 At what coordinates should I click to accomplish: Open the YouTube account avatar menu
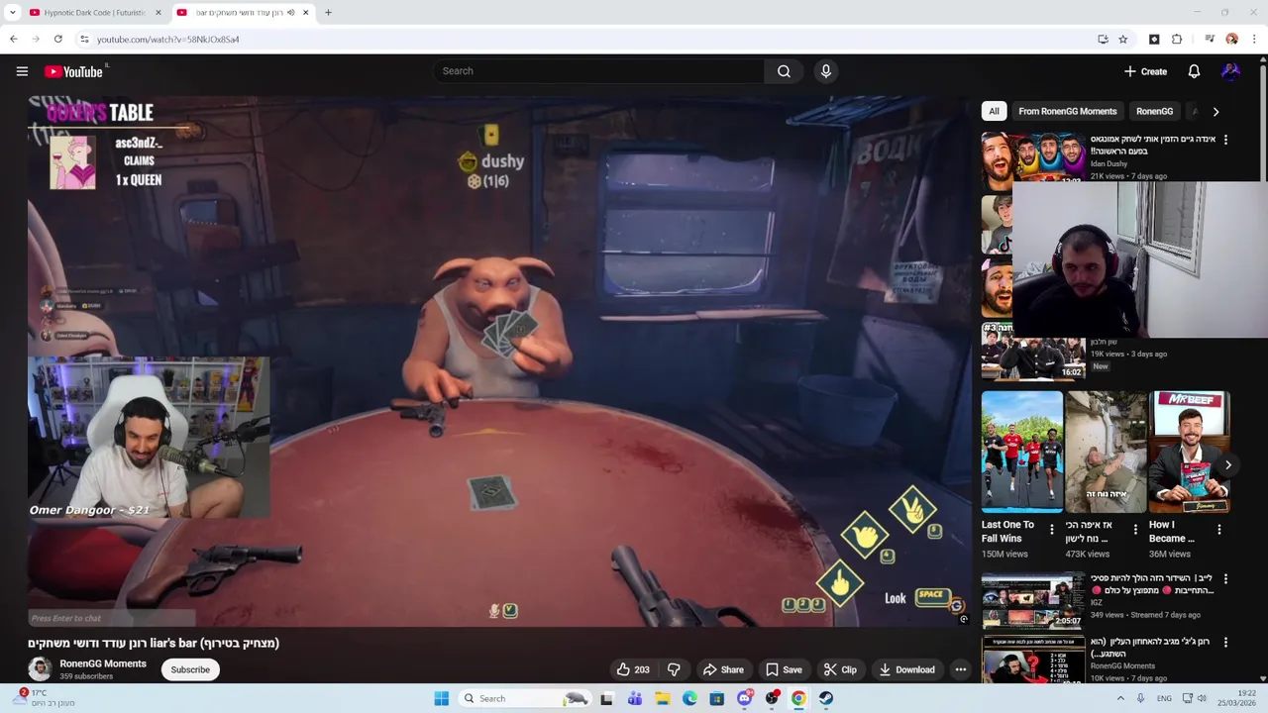click(1230, 71)
